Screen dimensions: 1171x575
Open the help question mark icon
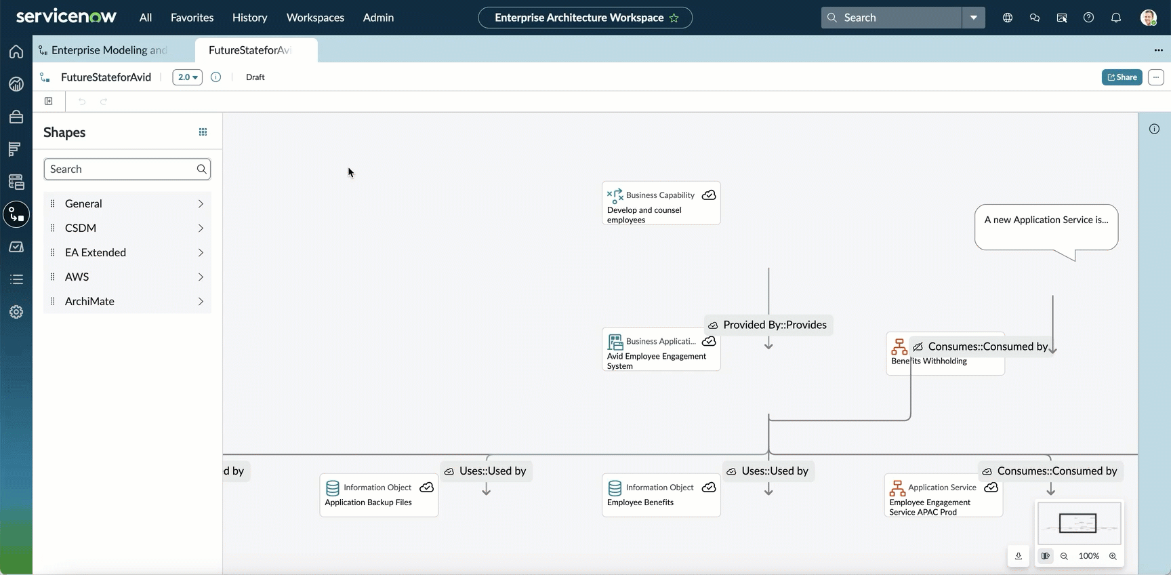(x=1088, y=18)
